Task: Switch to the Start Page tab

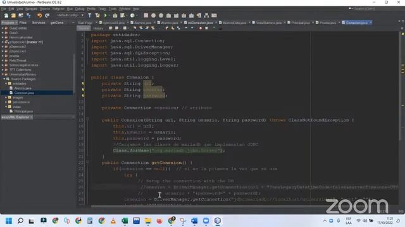Action: coord(85,23)
